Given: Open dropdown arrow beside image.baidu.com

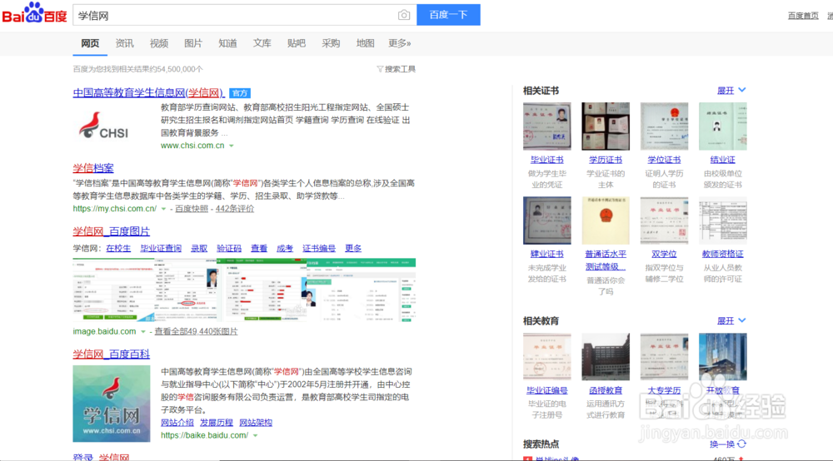Looking at the screenshot, I should (x=143, y=332).
